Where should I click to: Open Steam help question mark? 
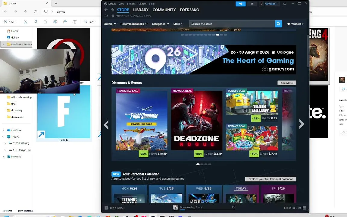click(x=261, y=4)
